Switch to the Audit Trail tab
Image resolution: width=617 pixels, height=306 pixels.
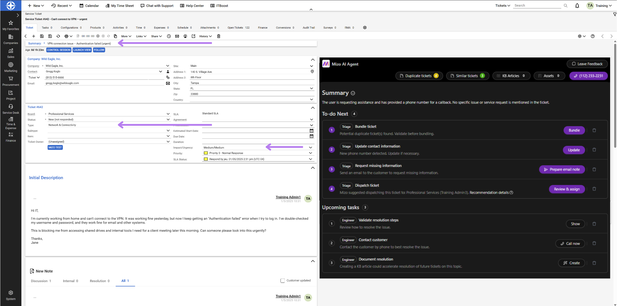click(308, 28)
